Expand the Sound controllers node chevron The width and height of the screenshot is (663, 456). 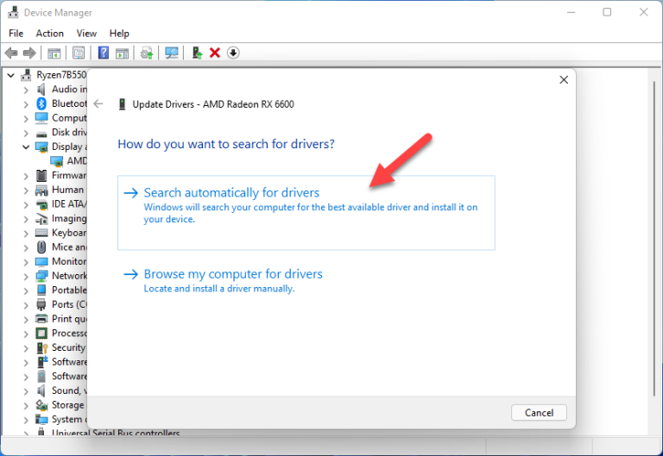[26, 391]
